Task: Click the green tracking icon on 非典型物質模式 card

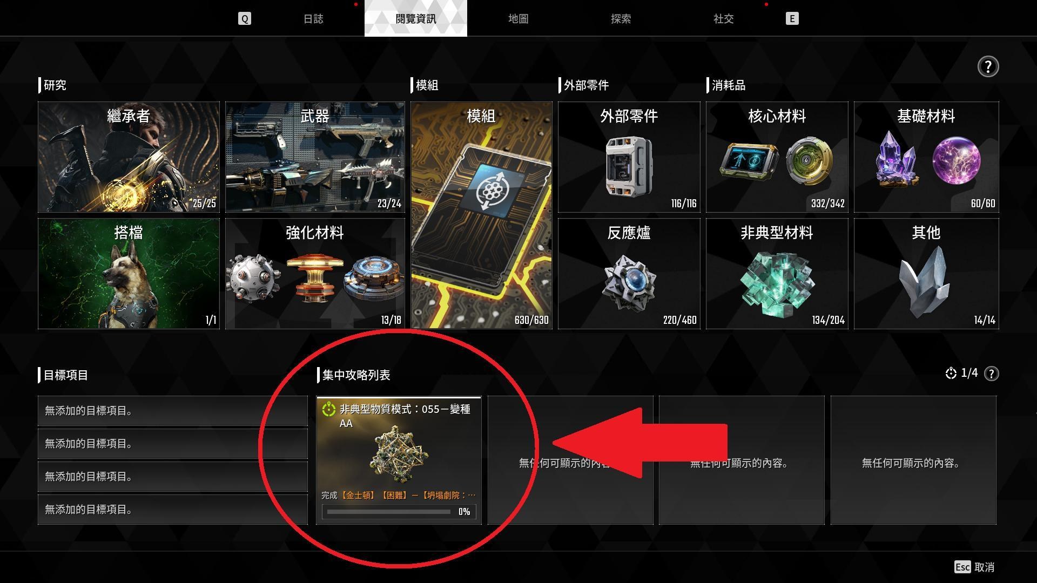Action: (328, 410)
